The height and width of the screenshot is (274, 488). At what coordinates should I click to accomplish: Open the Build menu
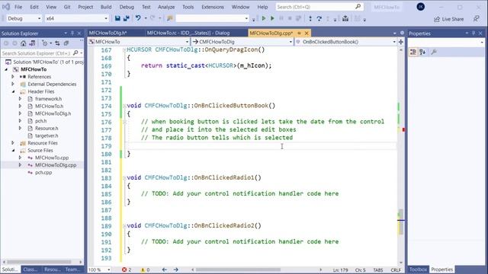coord(106,7)
